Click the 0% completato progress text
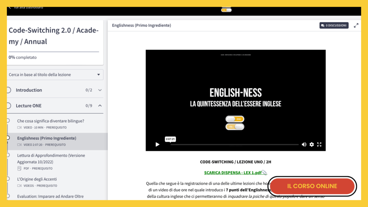The height and width of the screenshot is (207, 368). point(23,57)
